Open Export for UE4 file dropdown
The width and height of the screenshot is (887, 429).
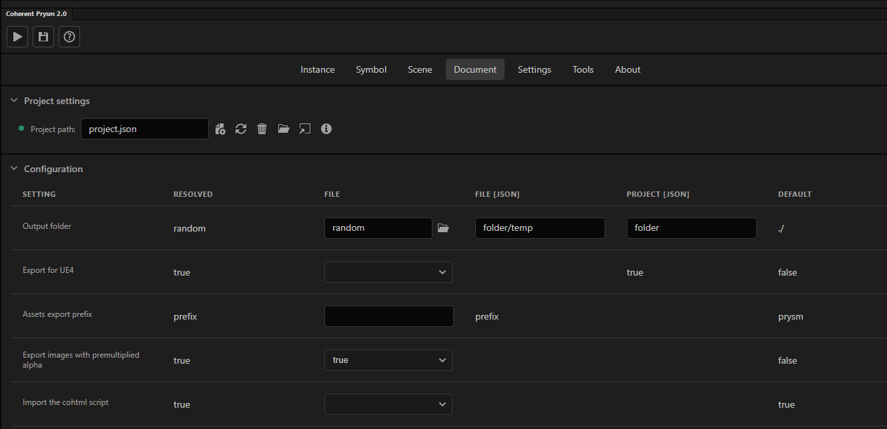tap(388, 272)
